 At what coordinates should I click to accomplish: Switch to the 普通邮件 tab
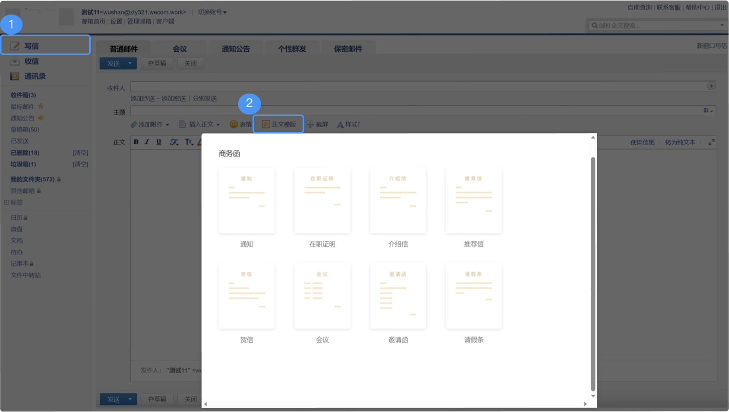[x=124, y=48]
